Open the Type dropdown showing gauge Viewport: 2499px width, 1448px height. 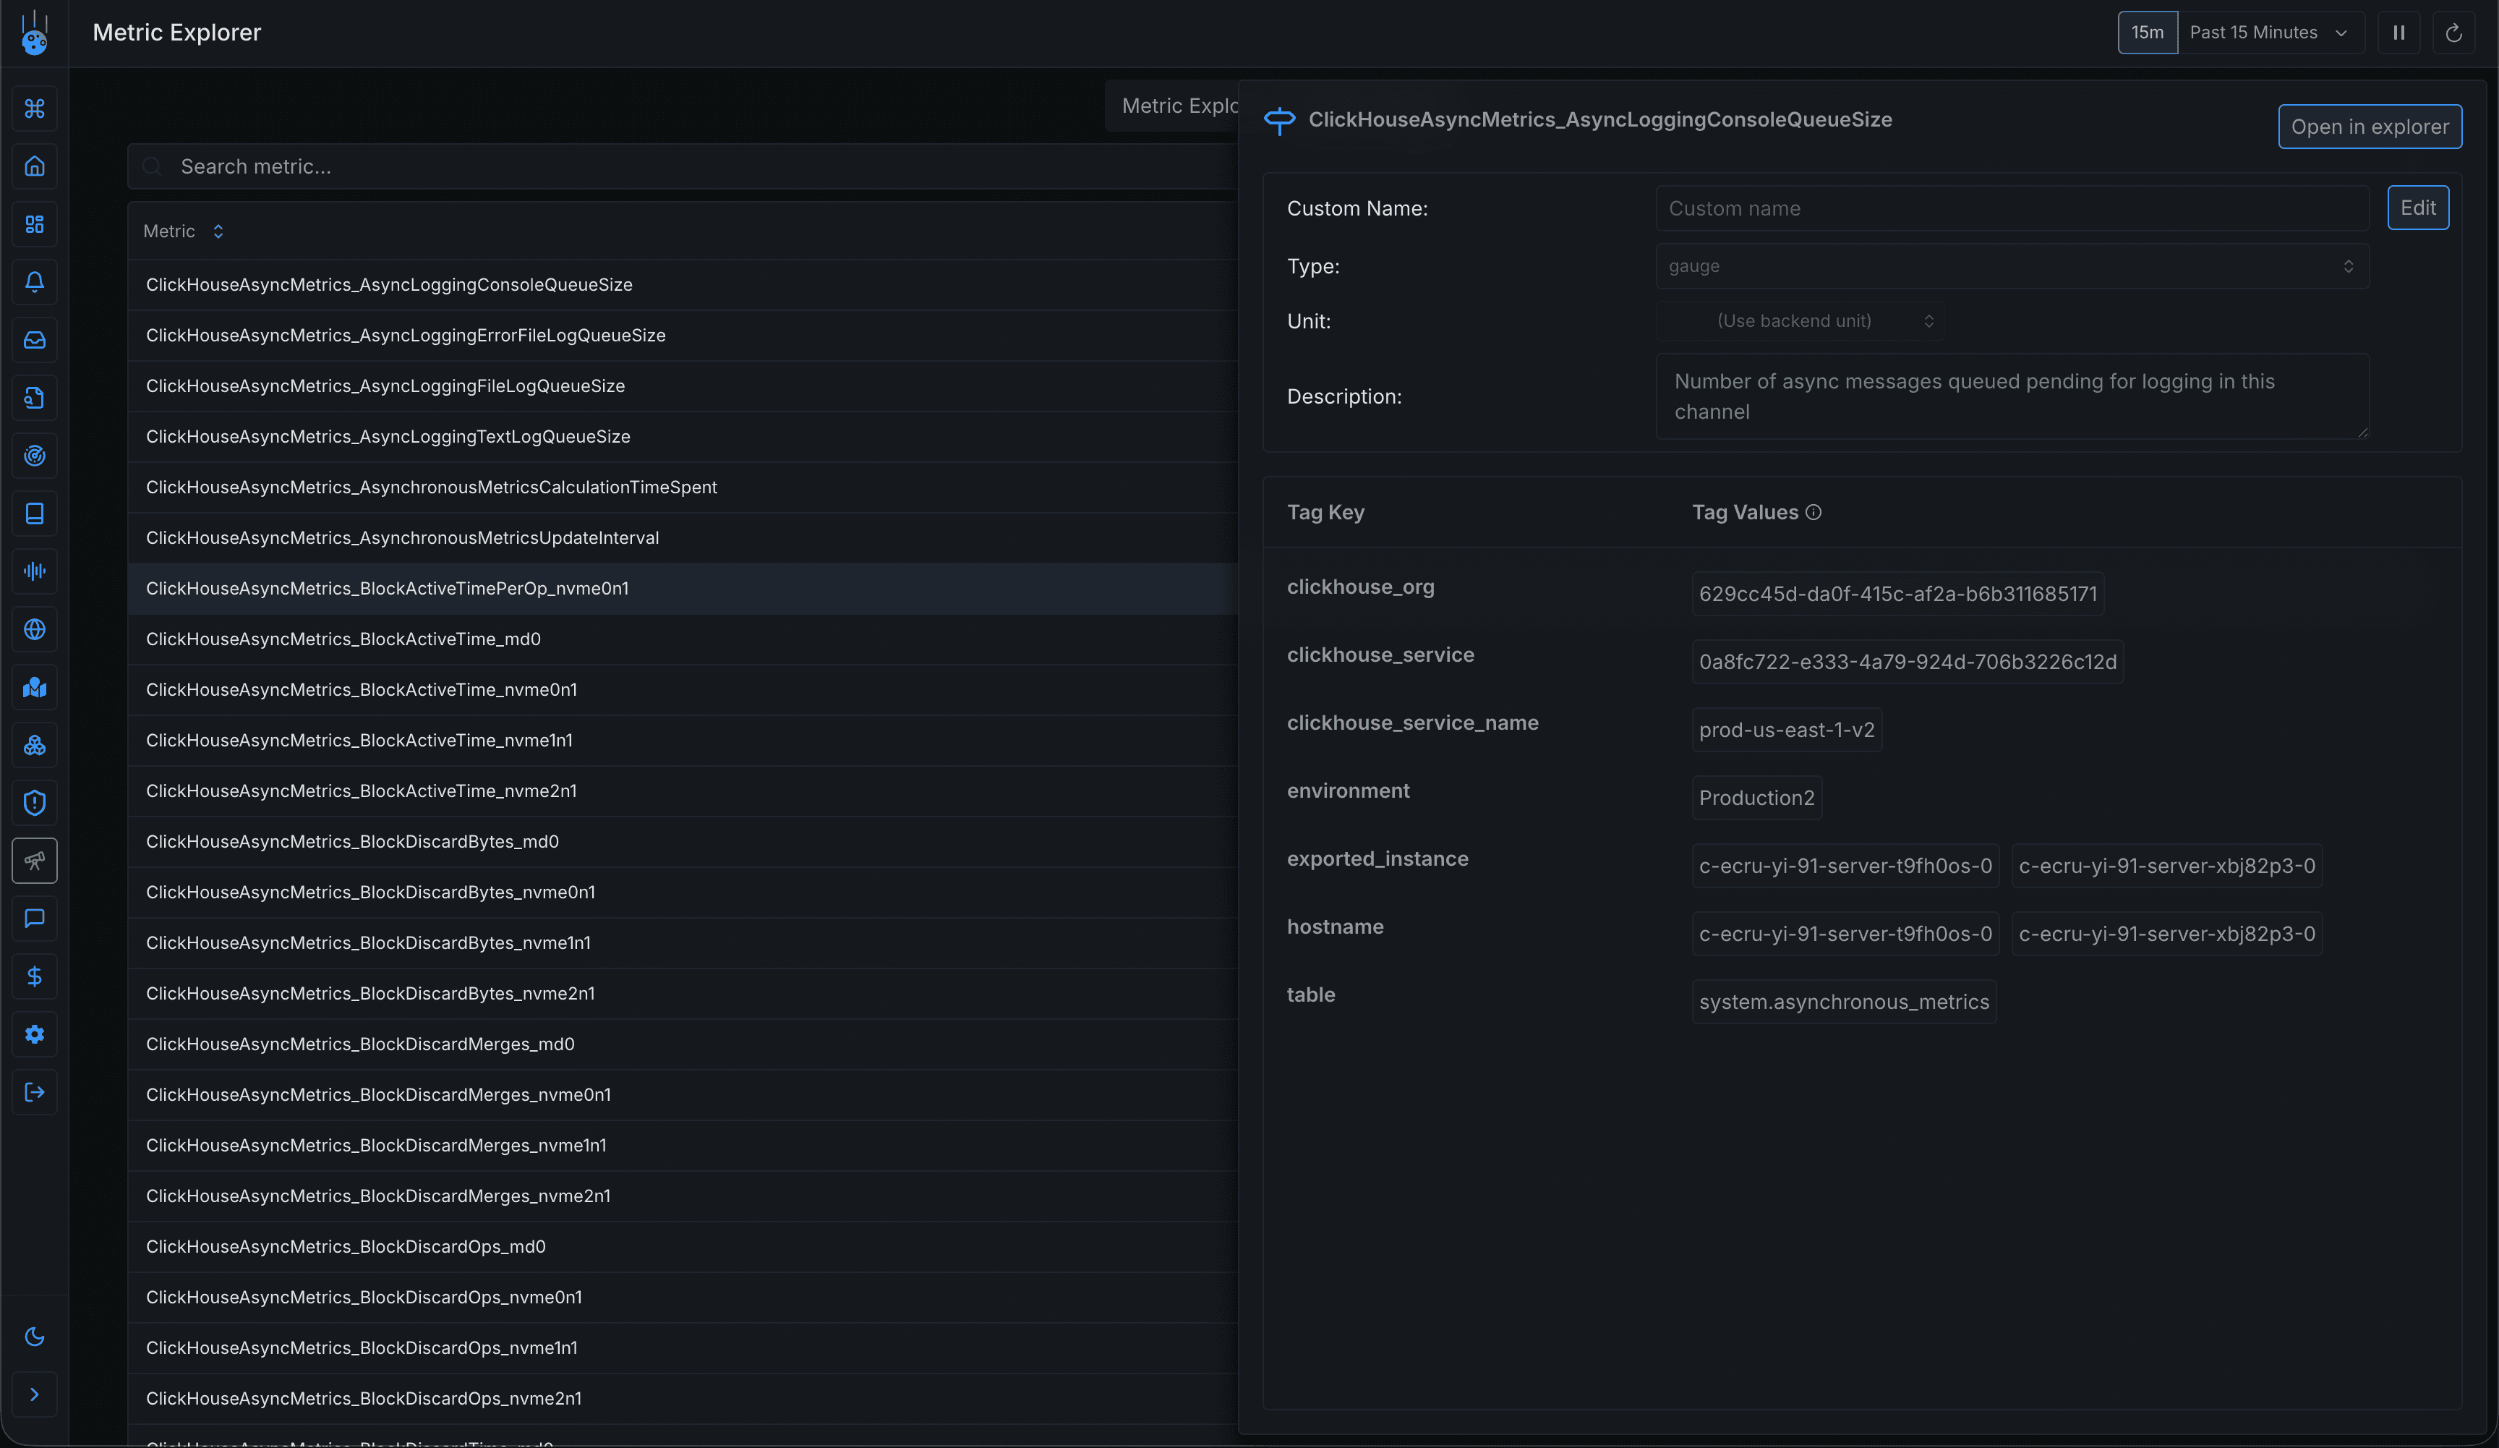2009,265
